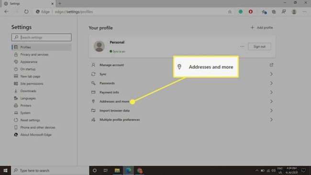This screenshot has width=311, height=175.
Task: Expand the Passwords chevron arrow
Action: pyautogui.click(x=271, y=83)
